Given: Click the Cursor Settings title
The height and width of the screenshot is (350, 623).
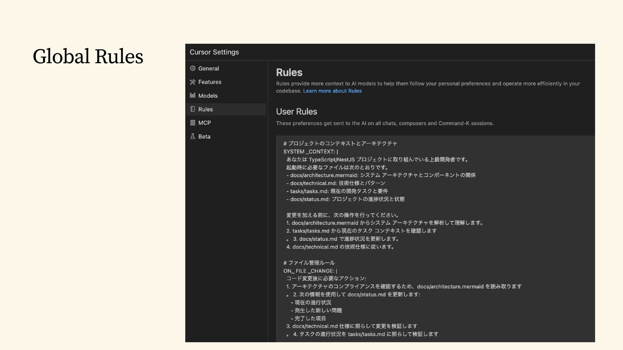Looking at the screenshot, I should (x=214, y=52).
